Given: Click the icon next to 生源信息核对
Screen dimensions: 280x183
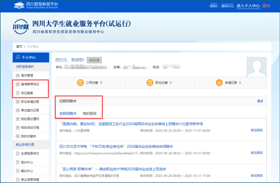Looking at the screenshot, I should pyautogui.click(x=18, y=154).
